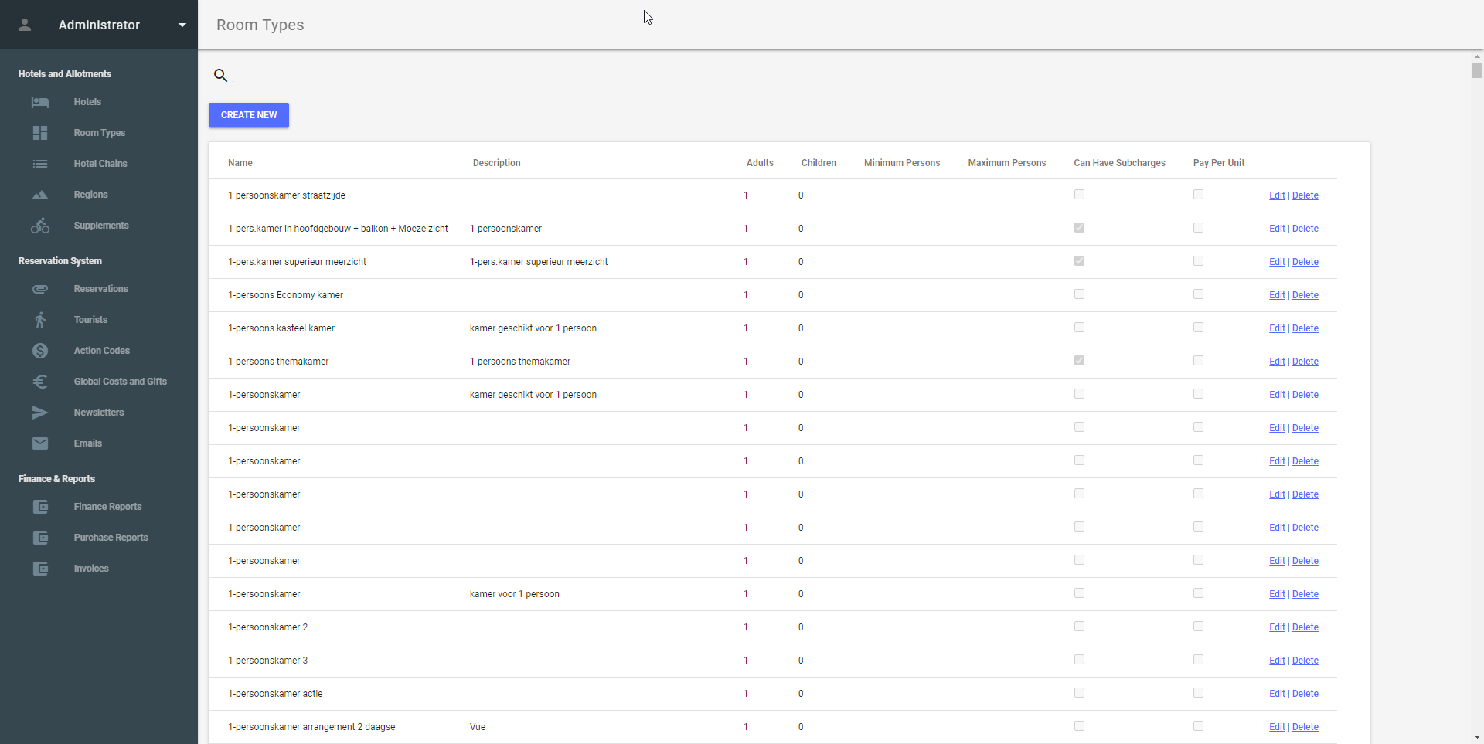The width and height of the screenshot is (1484, 744).
Task: Click the Regions mountain icon
Action: pos(40,195)
